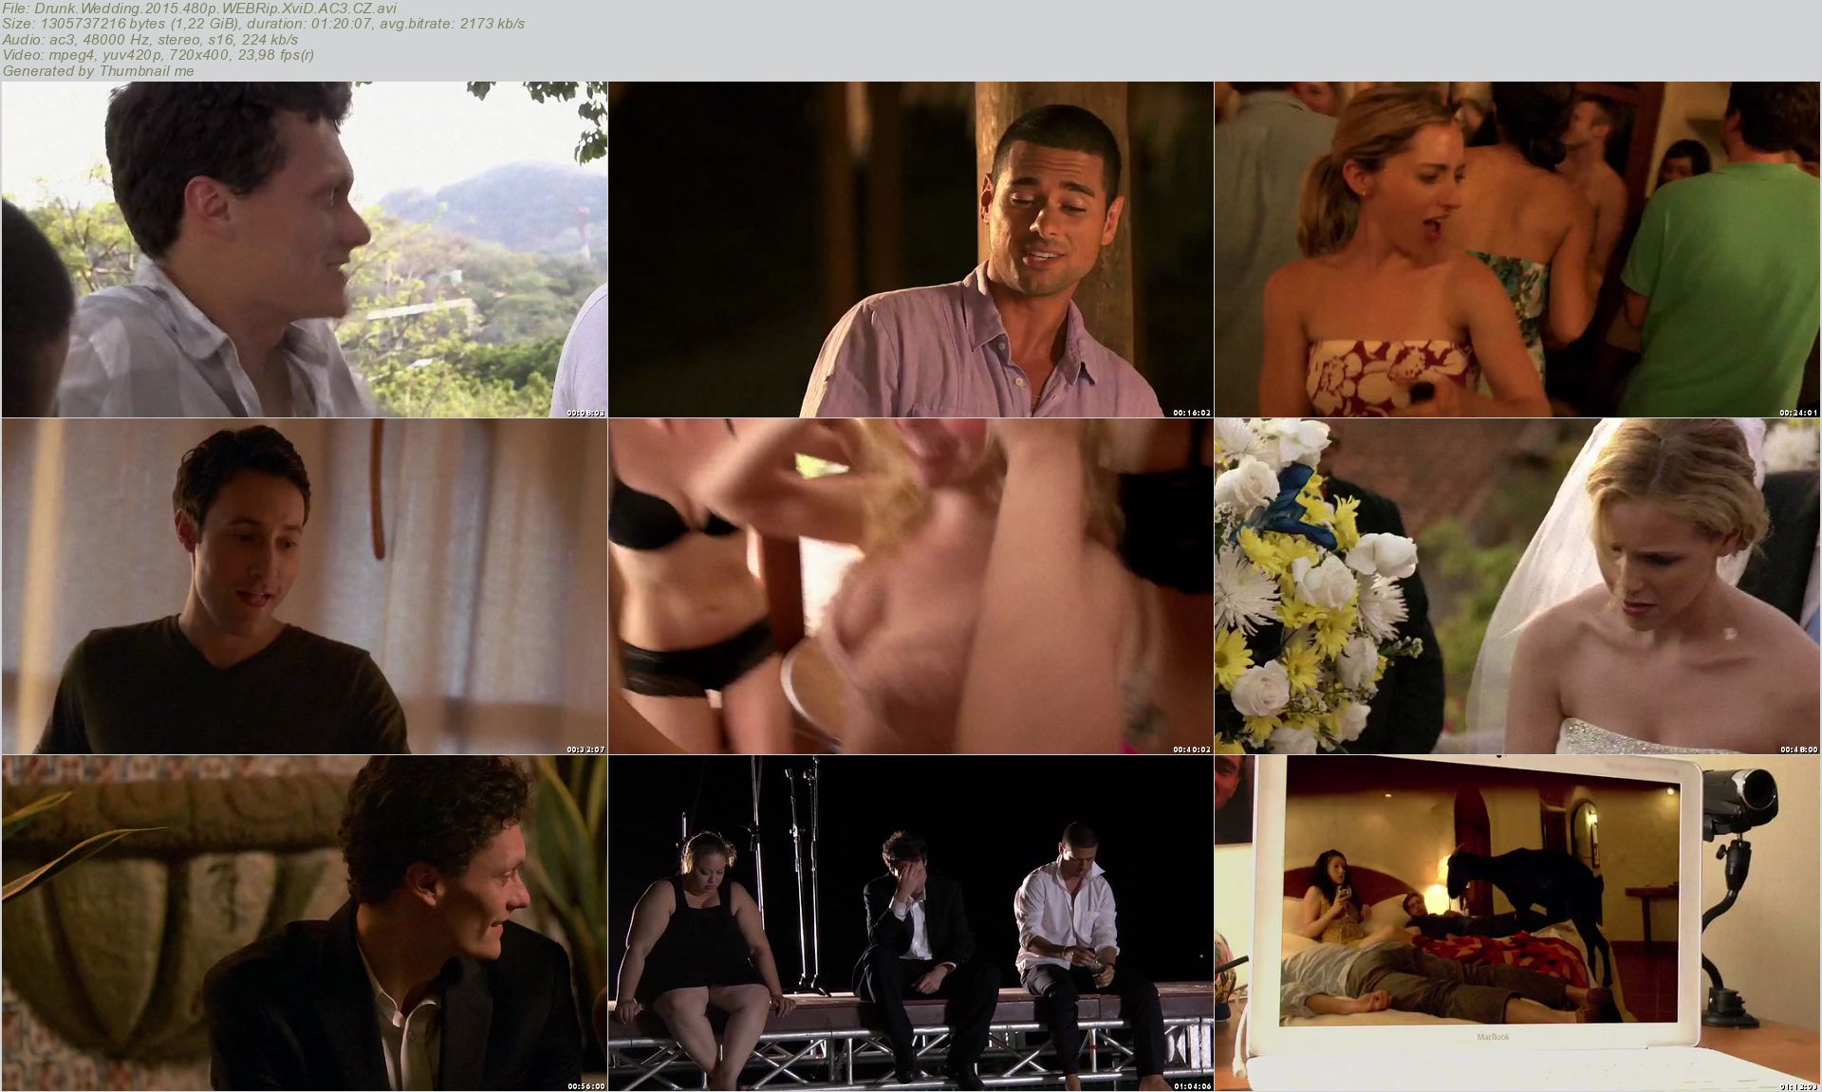
Task: Click the Generated by Thumbnail me text
Action: coord(98,70)
